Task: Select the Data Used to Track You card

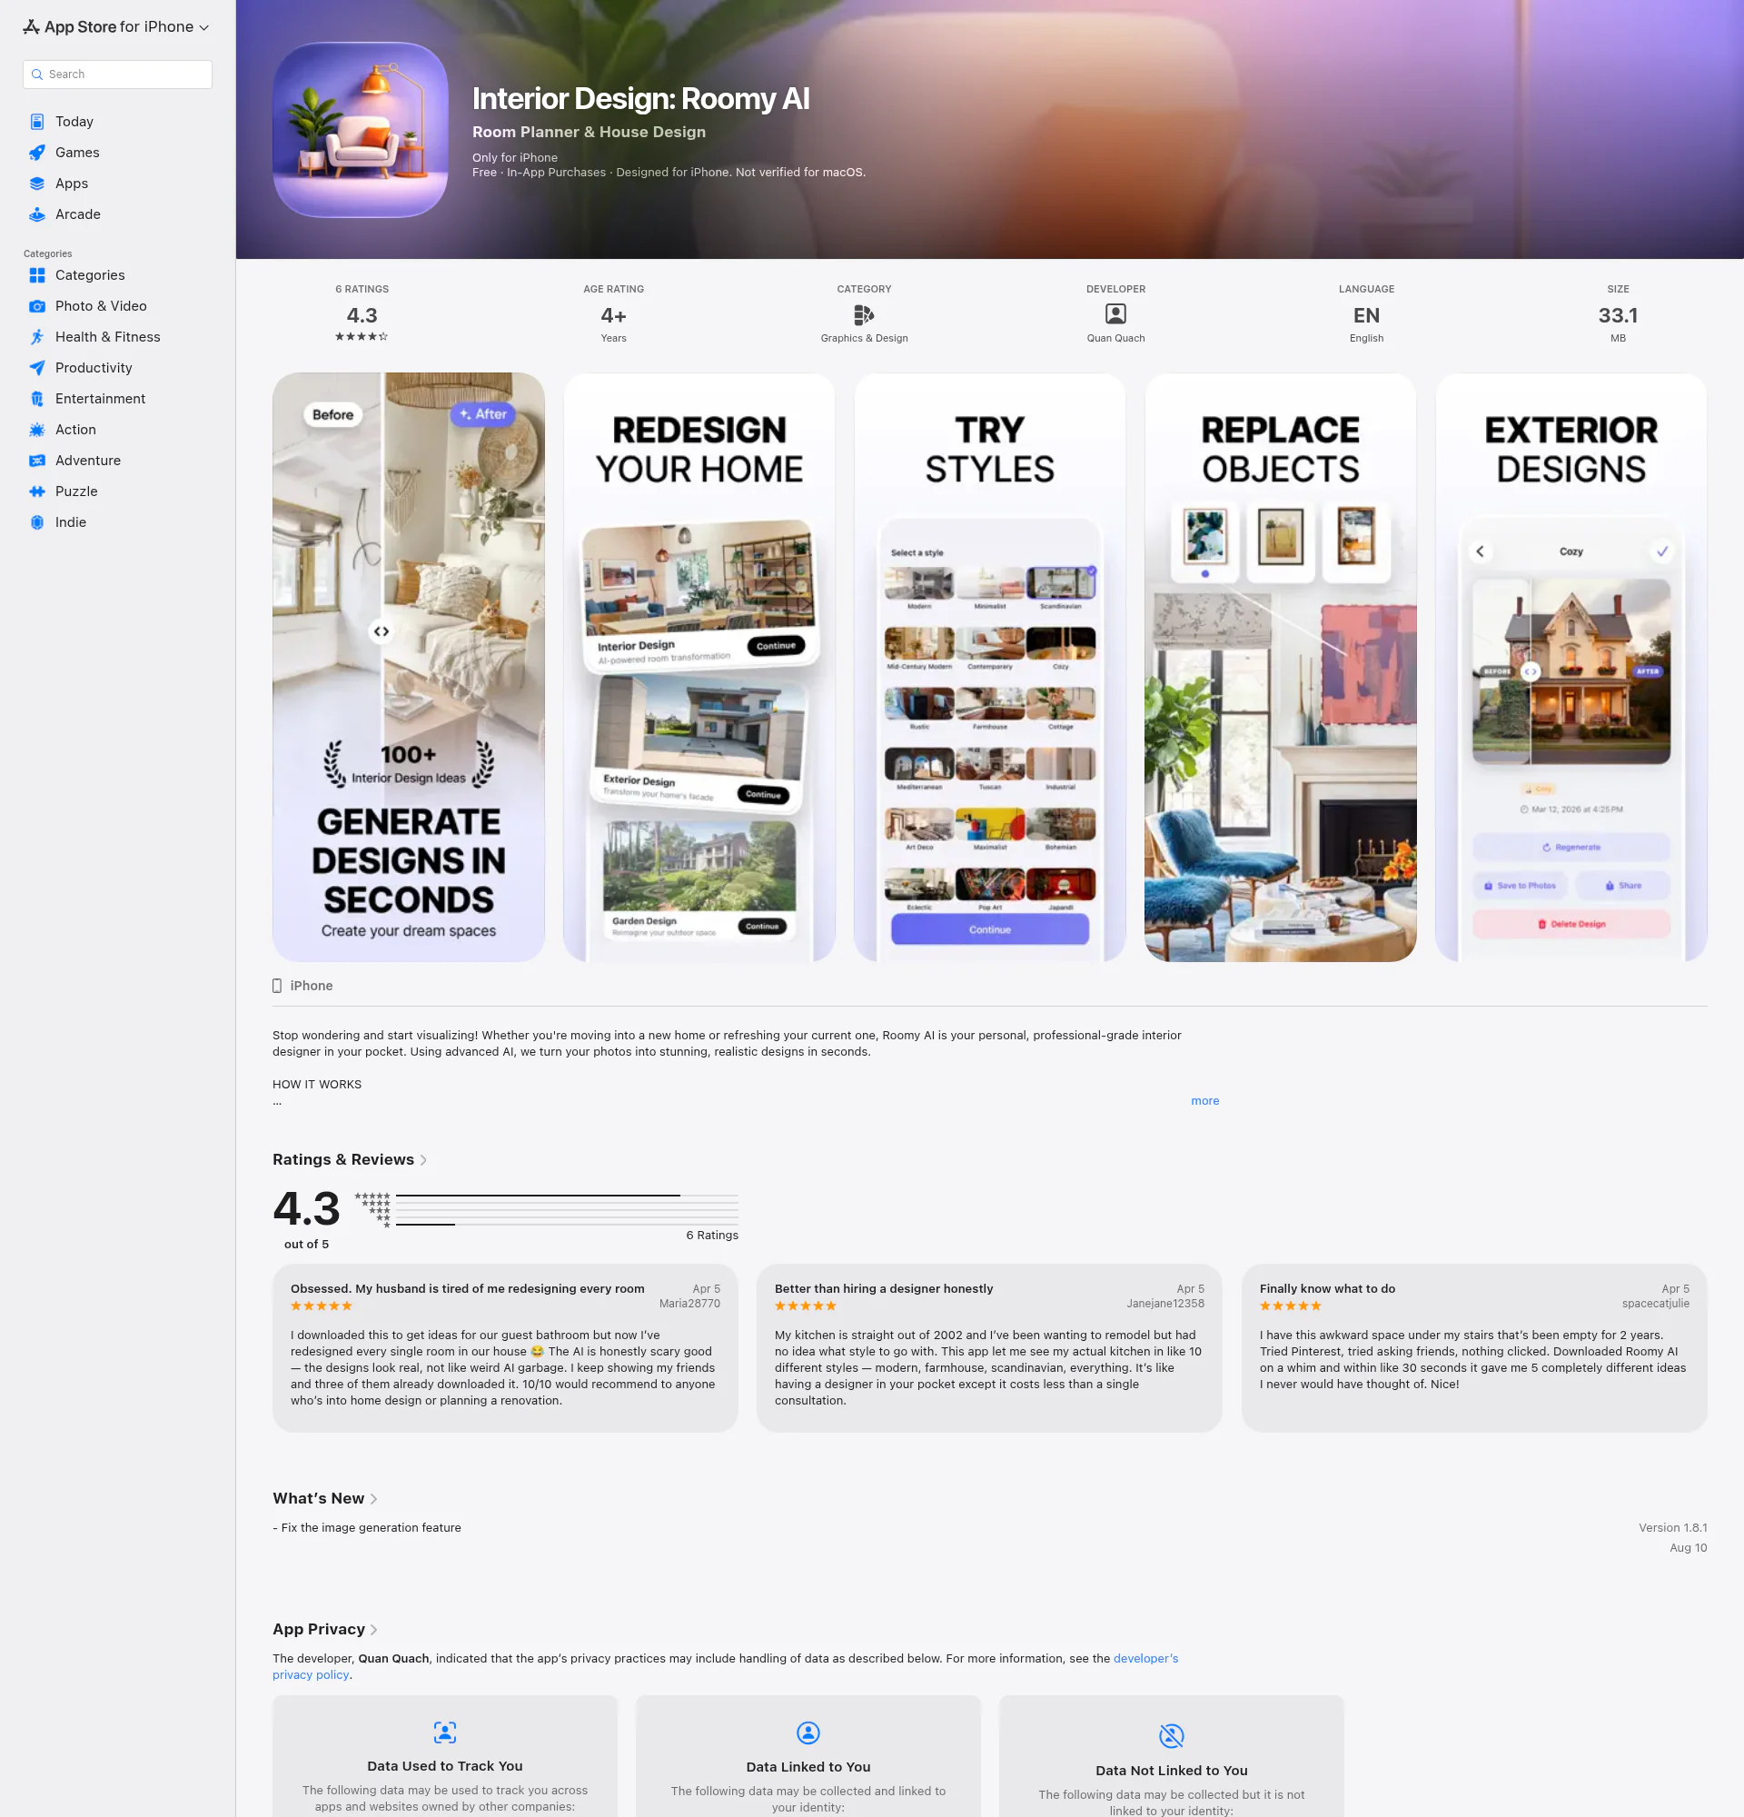Action: point(445,1757)
